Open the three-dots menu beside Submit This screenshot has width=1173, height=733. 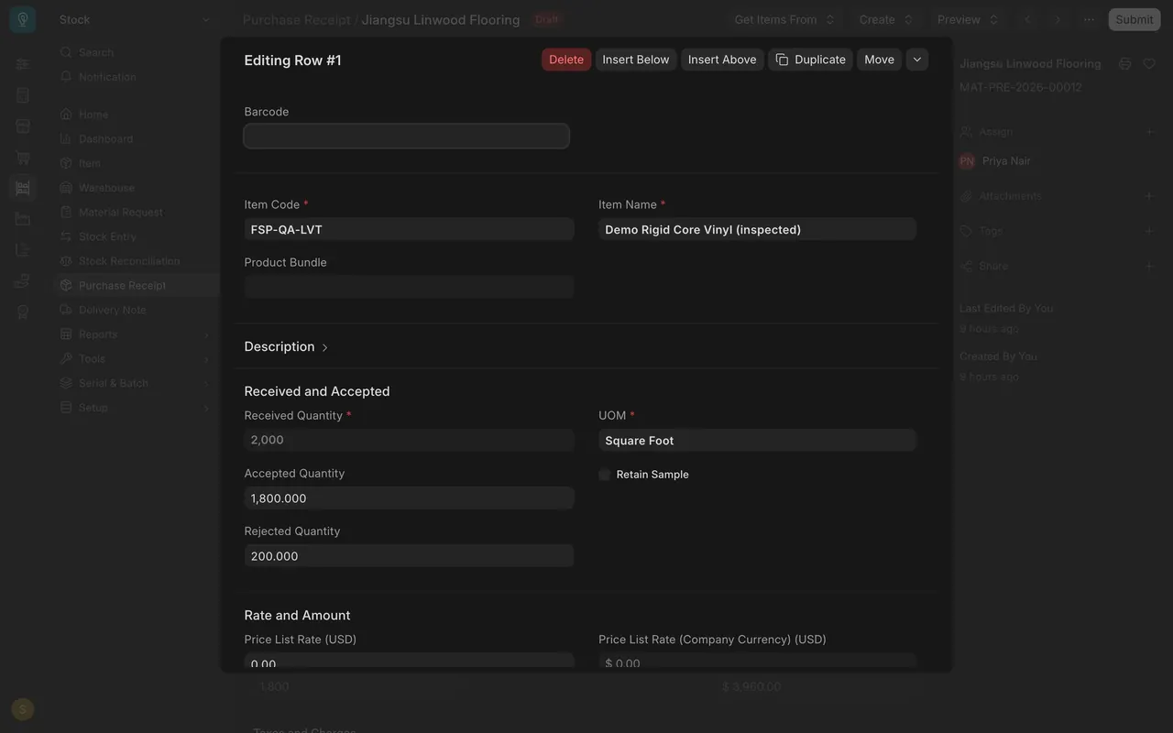tap(1089, 19)
